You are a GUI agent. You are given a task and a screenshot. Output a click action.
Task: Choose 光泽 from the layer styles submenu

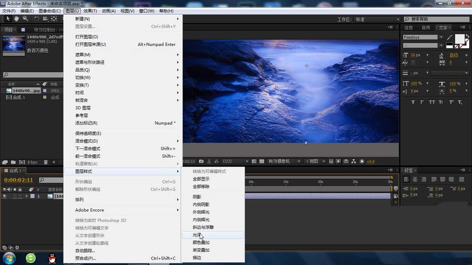[197, 235]
